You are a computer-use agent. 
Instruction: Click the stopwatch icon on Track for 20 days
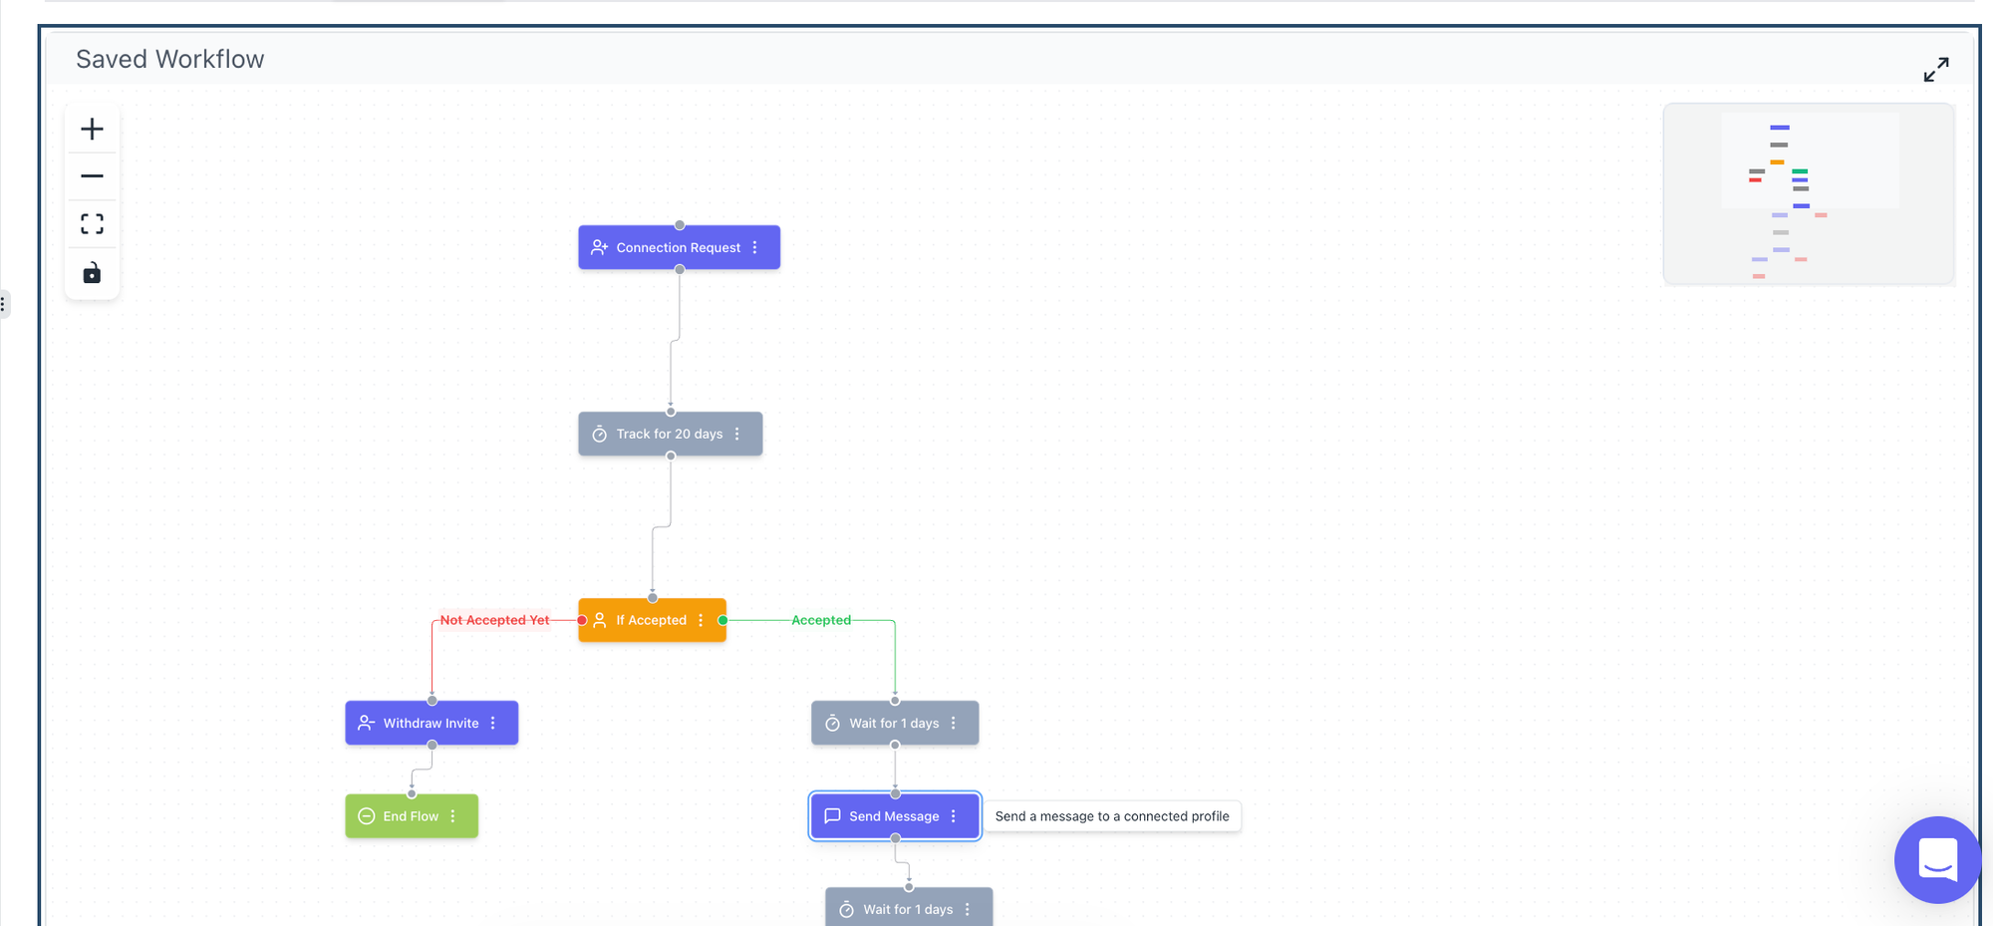pos(599,434)
